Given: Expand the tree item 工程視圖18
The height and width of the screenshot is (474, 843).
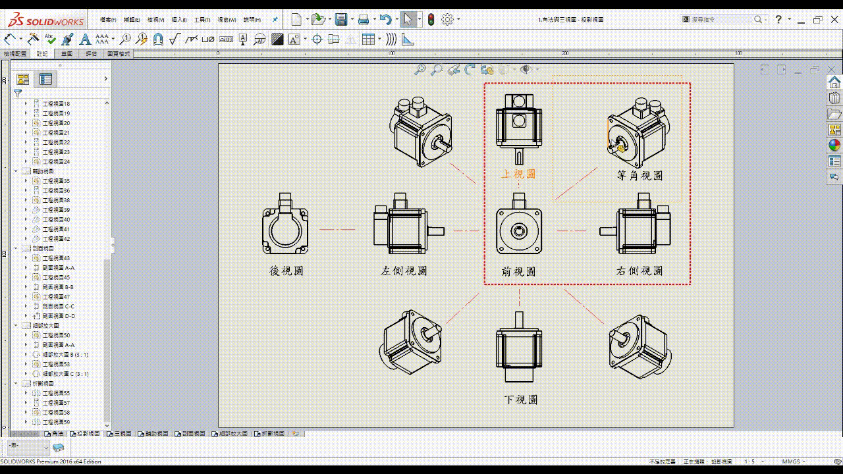Looking at the screenshot, I should click(26, 103).
